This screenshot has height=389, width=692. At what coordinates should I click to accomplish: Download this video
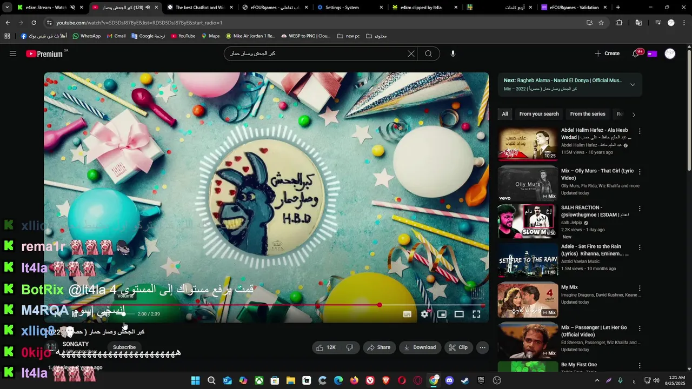pyautogui.click(x=420, y=347)
